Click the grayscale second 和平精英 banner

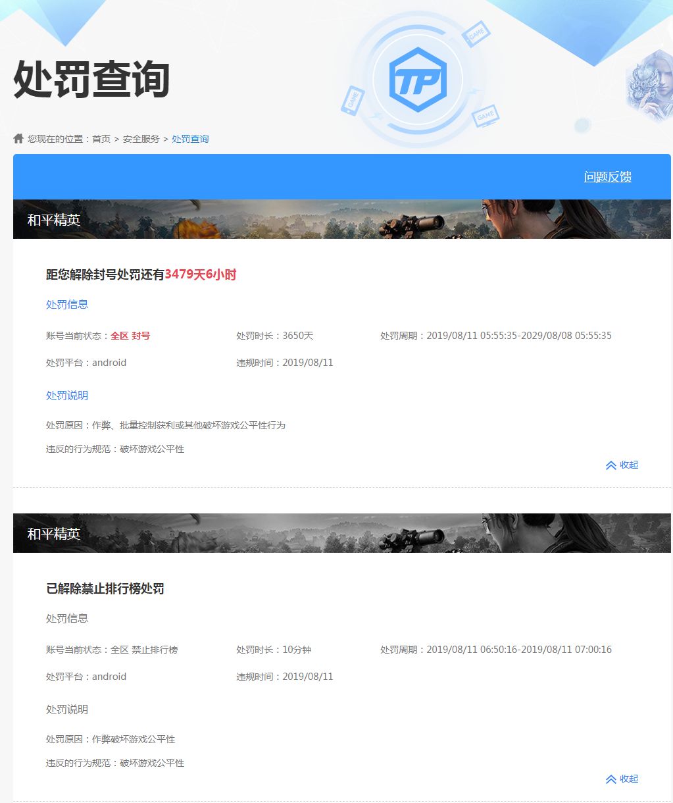coord(342,533)
